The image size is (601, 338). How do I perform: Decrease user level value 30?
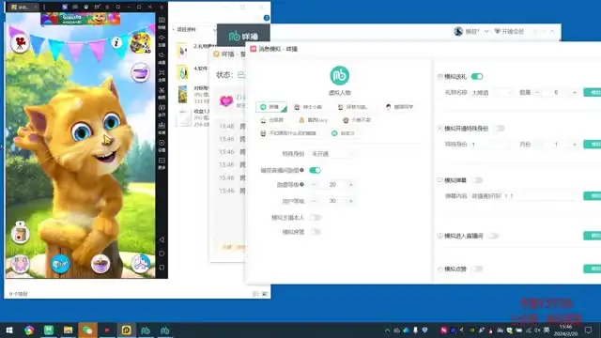(x=314, y=201)
